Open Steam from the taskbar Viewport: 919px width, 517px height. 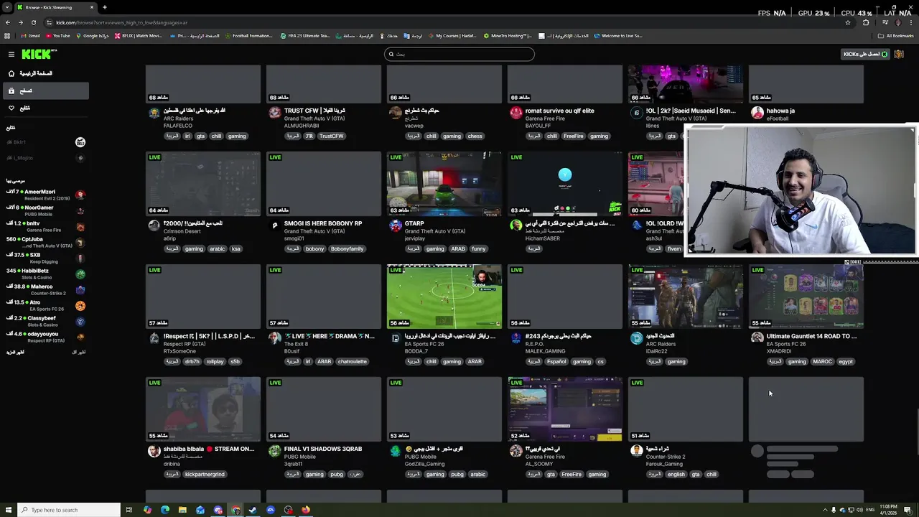point(253,510)
